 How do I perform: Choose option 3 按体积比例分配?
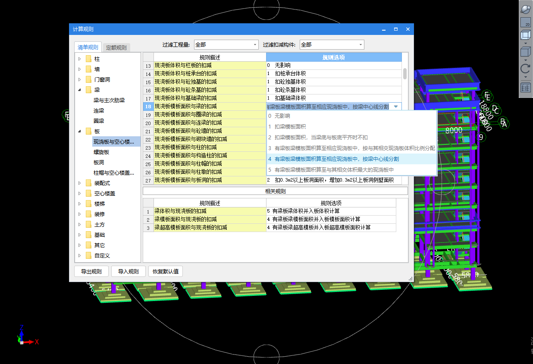[x=352, y=148]
